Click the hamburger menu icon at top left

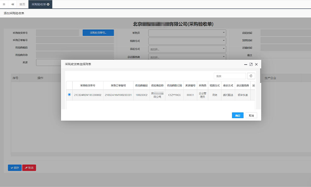point(4,4)
